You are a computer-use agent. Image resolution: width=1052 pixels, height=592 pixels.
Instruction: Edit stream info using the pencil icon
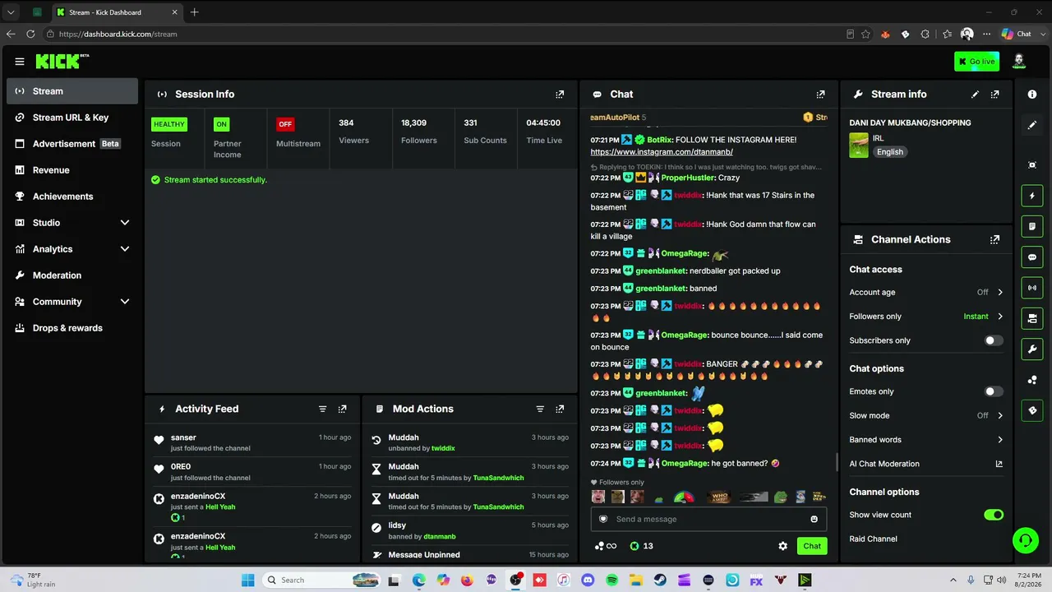click(975, 95)
